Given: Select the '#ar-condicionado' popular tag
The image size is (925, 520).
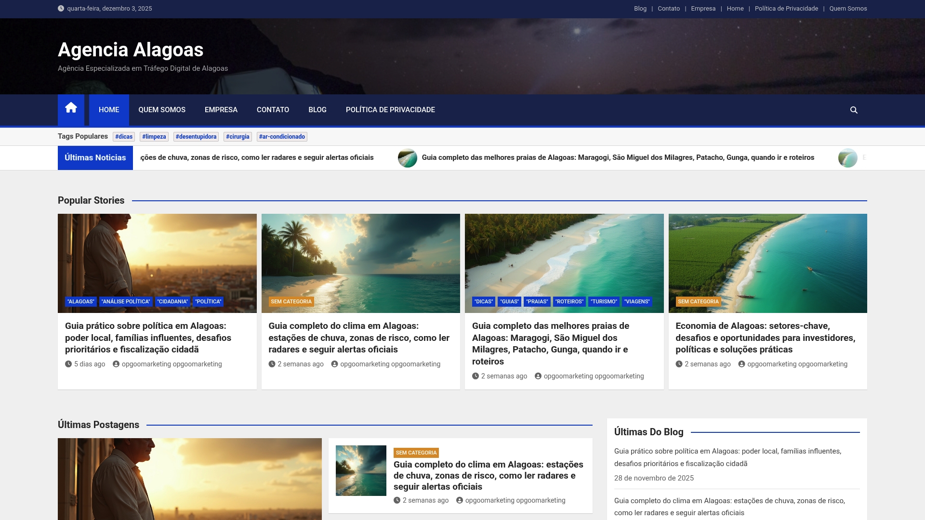Looking at the screenshot, I should point(282,137).
